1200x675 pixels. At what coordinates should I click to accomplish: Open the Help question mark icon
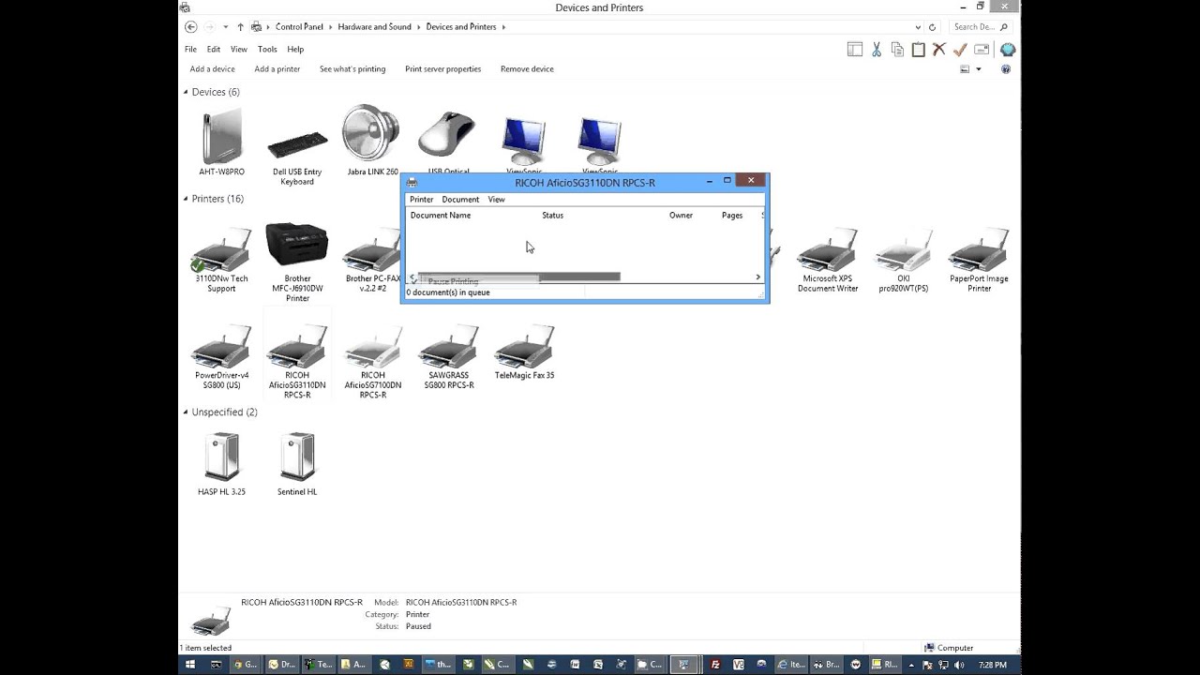(x=1006, y=69)
